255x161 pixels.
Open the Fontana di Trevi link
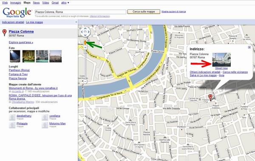point(18,74)
